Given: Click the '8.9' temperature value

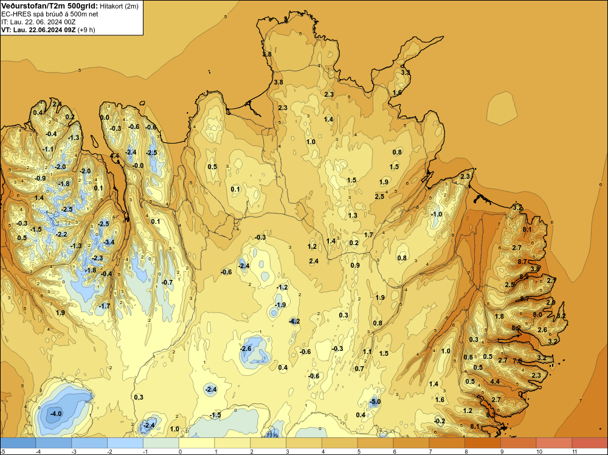Looking at the screenshot, I should pos(524,277).
